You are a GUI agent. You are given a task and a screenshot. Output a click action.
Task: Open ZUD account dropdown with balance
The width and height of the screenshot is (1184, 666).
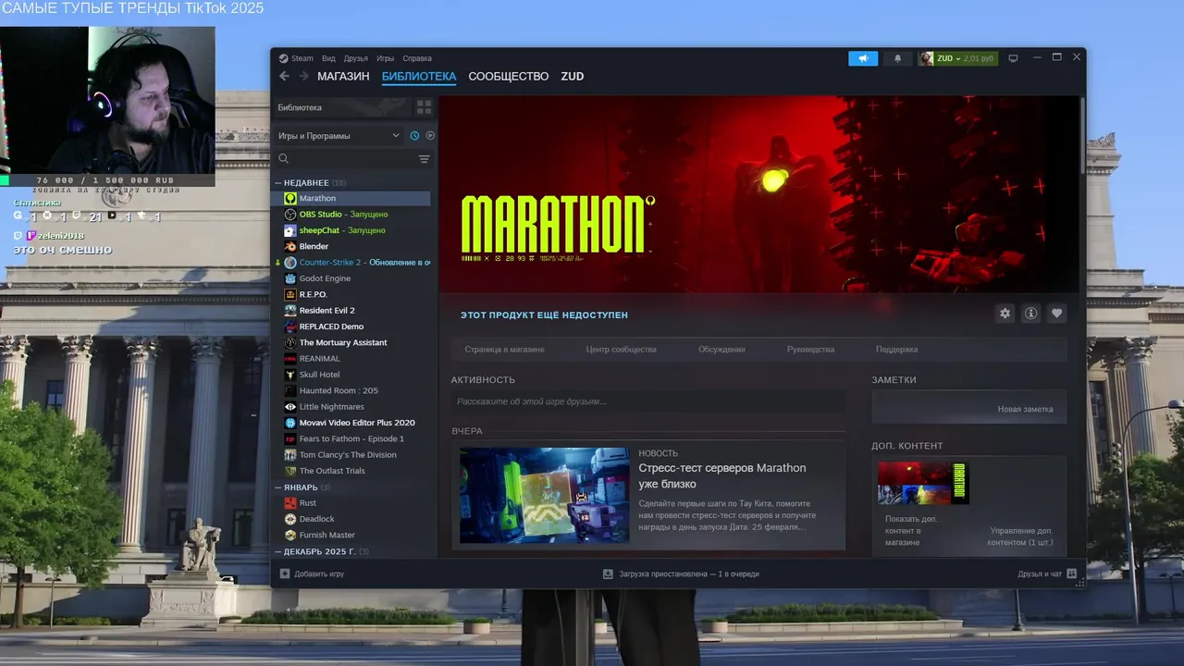coord(957,58)
